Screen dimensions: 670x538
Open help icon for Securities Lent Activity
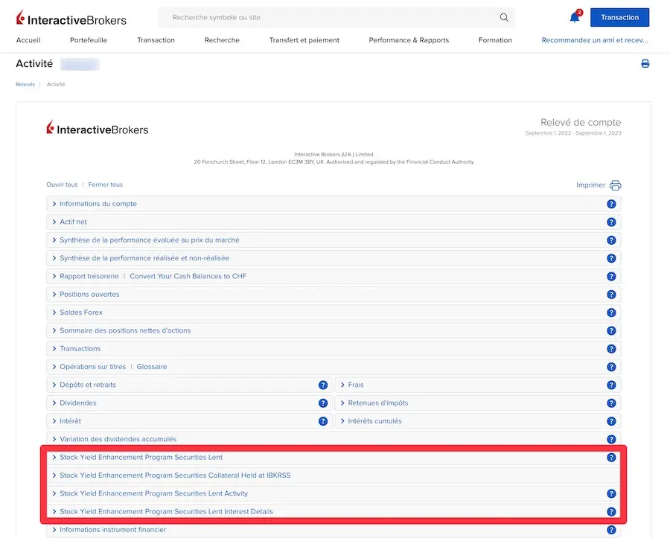coord(611,494)
